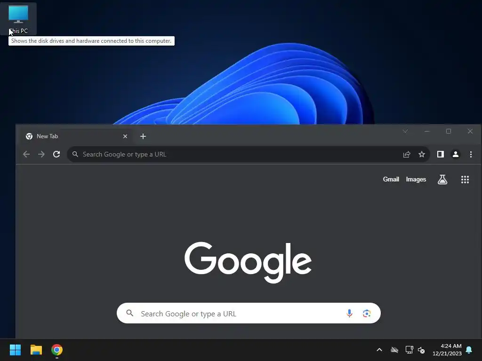Open Windows Start menu
The height and width of the screenshot is (361, 482).
point(15,350)
